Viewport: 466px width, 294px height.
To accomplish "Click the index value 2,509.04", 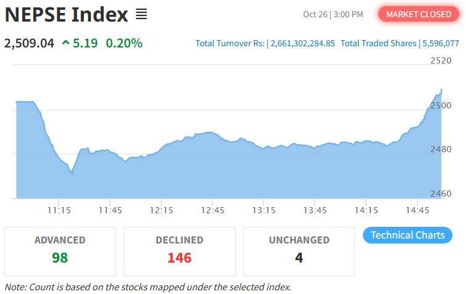I will (x=29, y=43).
